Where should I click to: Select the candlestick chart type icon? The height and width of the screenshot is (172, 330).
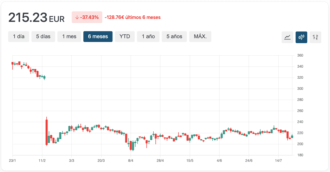click(x=301, y=37)
